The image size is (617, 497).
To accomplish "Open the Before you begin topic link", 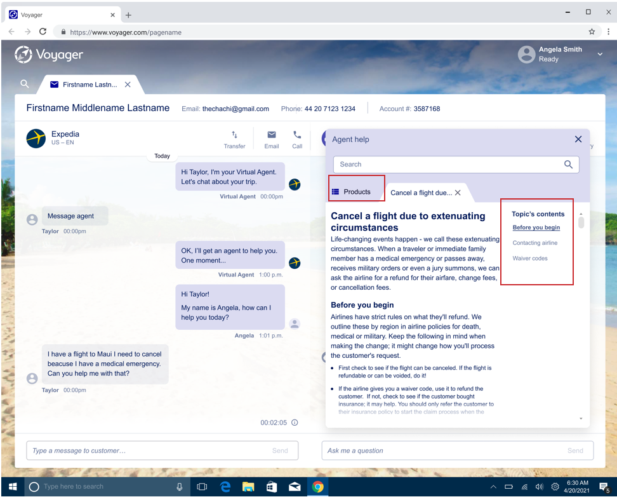I will pyautogui.click(x=536, y=228).
